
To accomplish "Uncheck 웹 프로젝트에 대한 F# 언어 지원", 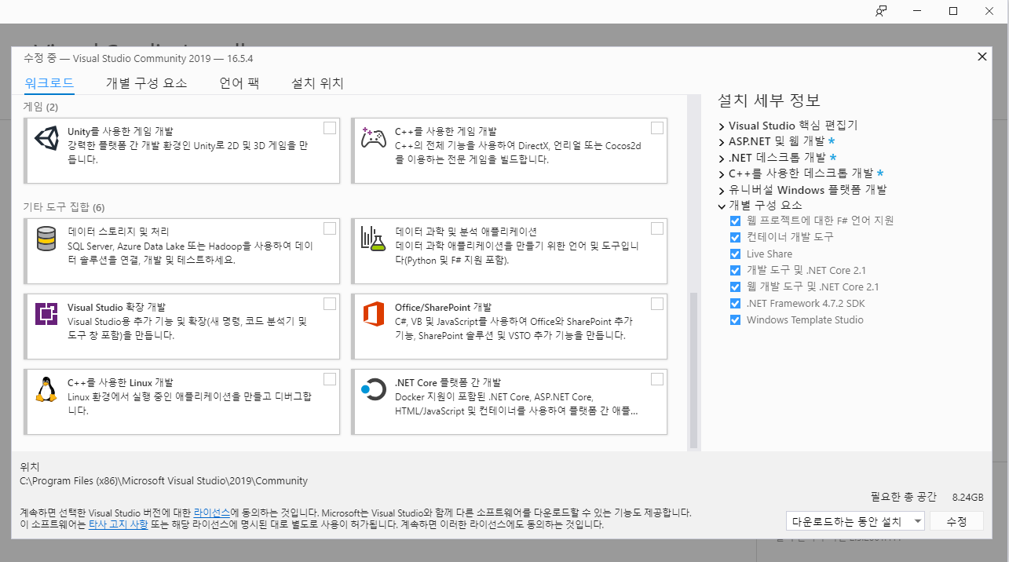I will [735, 221].
